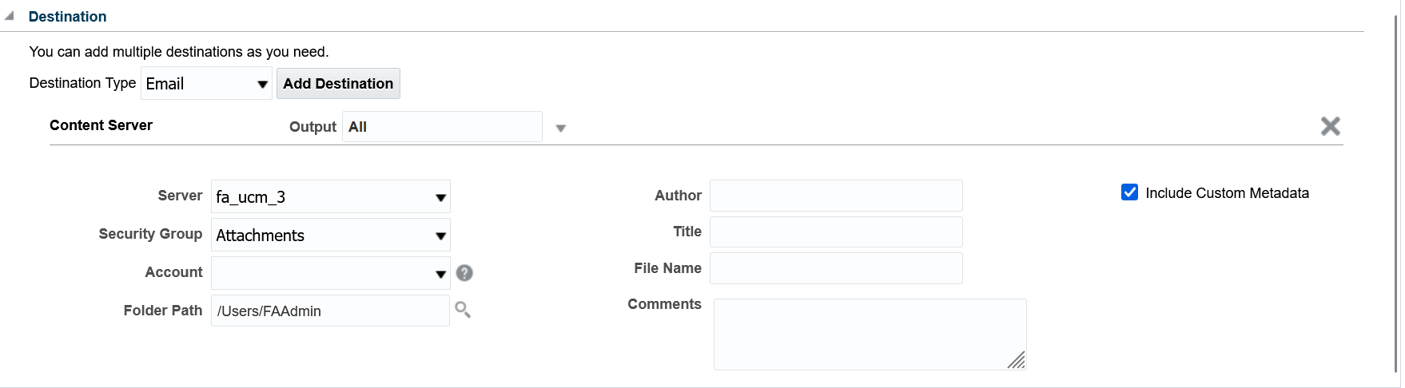The width and height of the screenshot is (1405, 388).
Task: Remove the Content Server destination with X icon
Action: click(1330, 126)
